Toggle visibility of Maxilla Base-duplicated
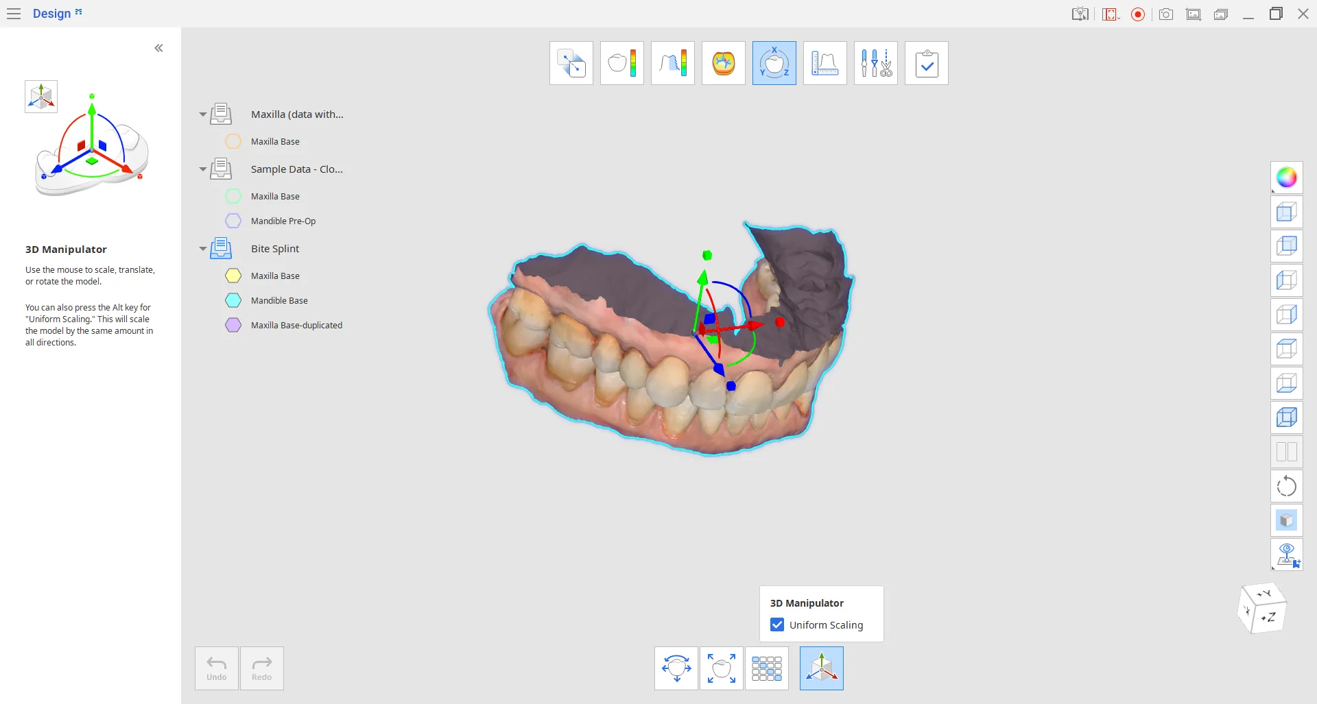Image resolution: width=1317 pixels, height=704 pixels. click(x=233, y=325)
